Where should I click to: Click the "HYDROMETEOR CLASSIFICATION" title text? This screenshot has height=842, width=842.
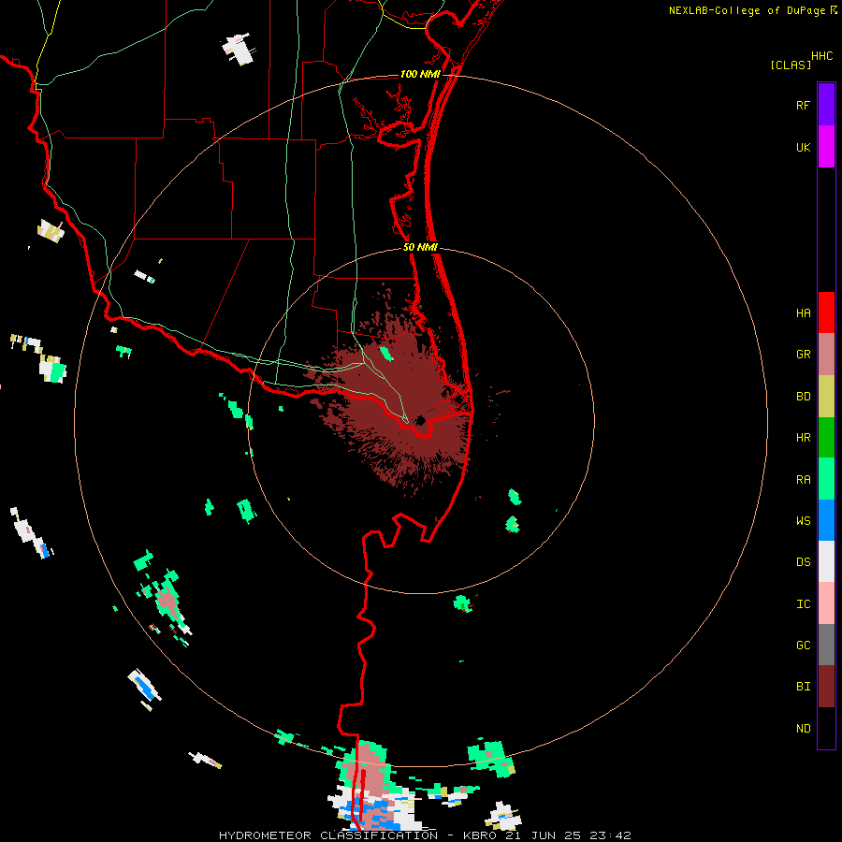point(328,835)
